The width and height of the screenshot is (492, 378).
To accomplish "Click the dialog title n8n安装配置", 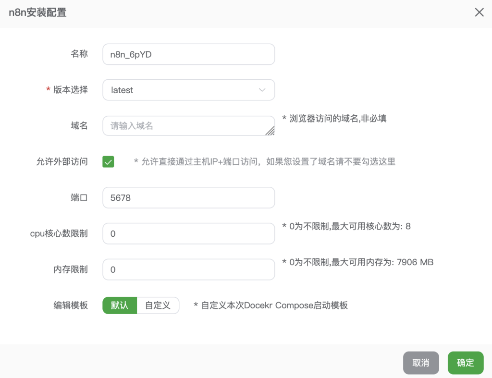I will point(37,13).
